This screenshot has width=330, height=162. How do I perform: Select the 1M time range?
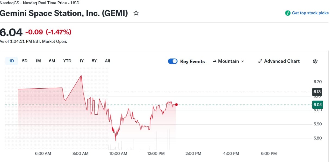point(38,61)
